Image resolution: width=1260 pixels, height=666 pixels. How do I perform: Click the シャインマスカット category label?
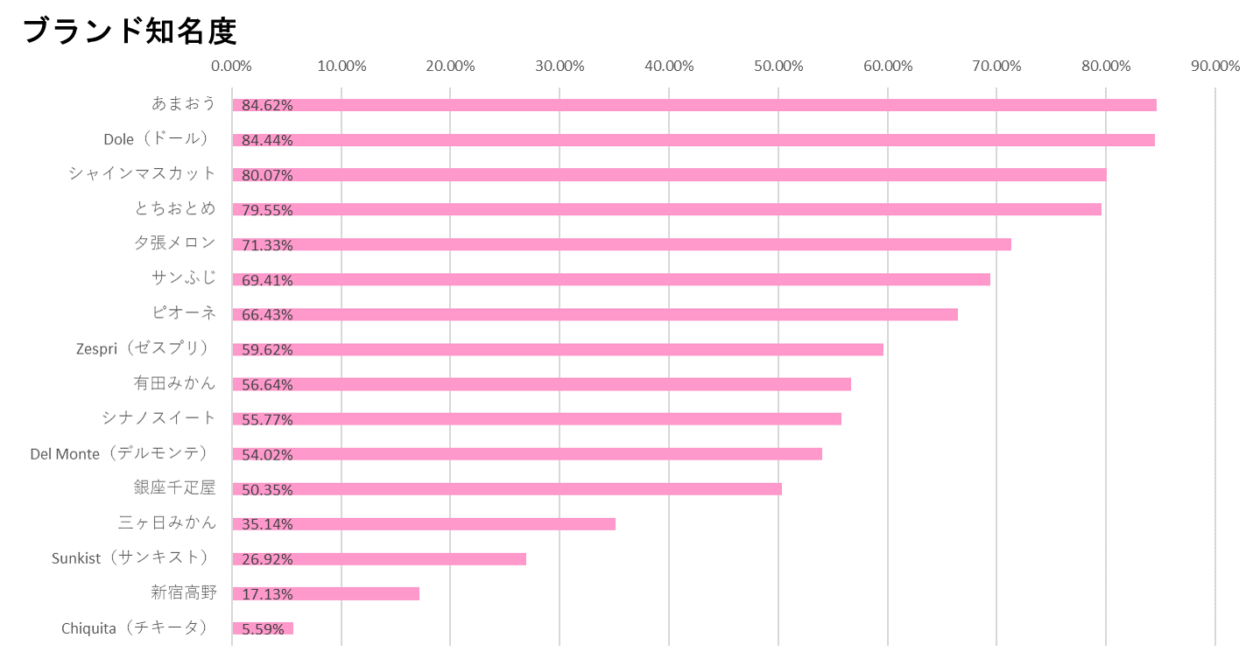[x=142, y=173]
